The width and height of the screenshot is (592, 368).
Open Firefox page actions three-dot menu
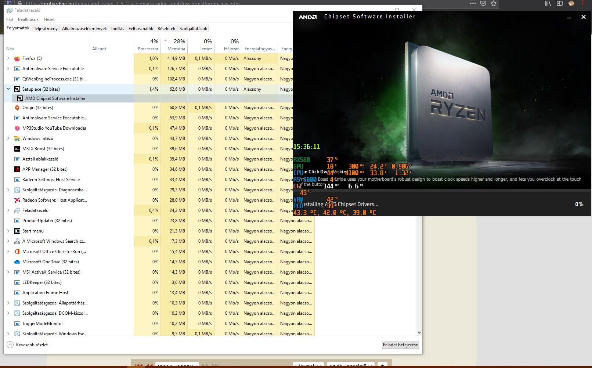473,3
